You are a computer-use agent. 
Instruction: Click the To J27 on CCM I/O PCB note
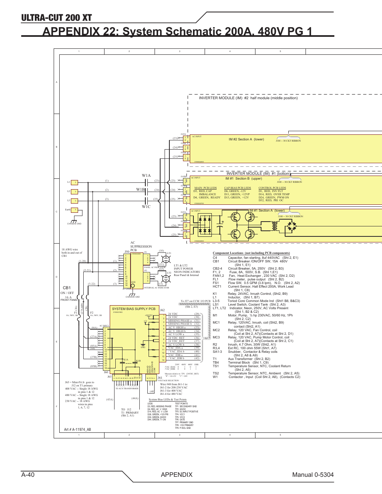point(195,301)
